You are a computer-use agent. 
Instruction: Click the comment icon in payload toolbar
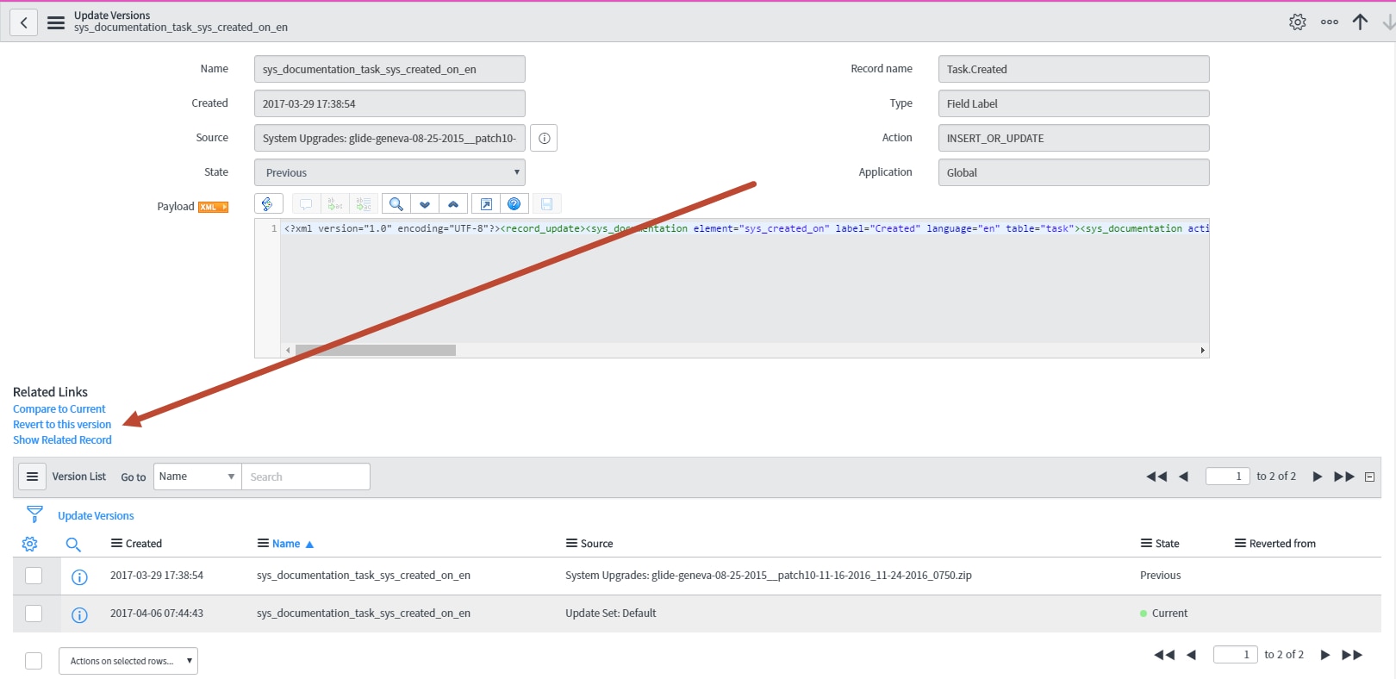(x=306, y=204)
